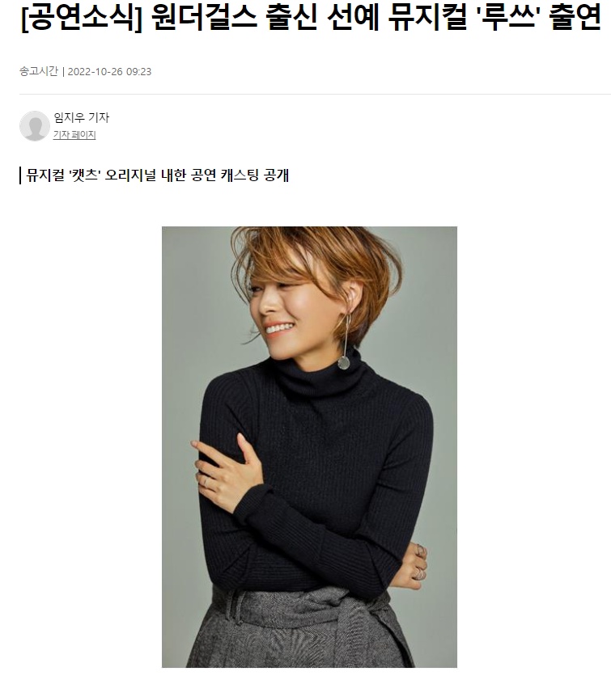Click the 송고시간 label
Viewport: 611px width, 680px height.
tap(39, 71)
